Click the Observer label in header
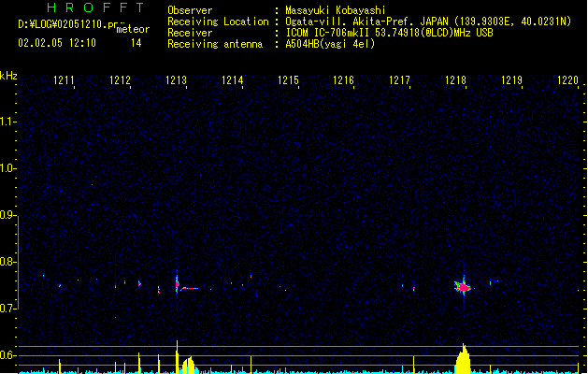588x374 pixels. point(190,10)
